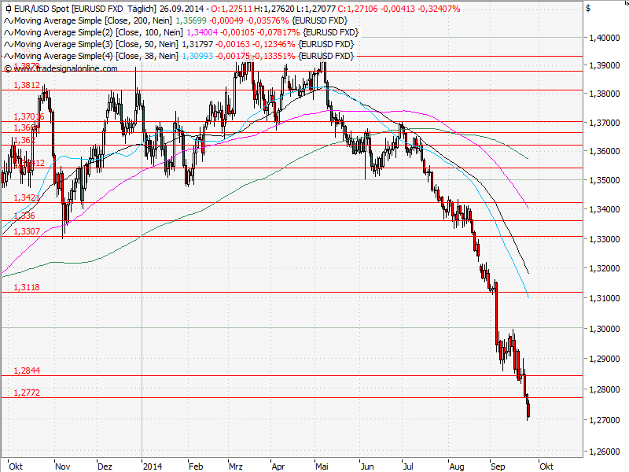Click the Sep month label on time axis
629x472 pixels.
pyautogui.click(x=498, y=465)
